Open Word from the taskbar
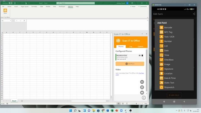This screenshot has width=201, height=113. point(107,110)
